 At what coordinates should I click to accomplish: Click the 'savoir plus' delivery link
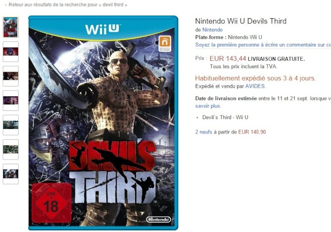pos(208,106)
